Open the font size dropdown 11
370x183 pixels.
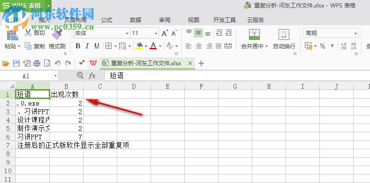[156, 33]
